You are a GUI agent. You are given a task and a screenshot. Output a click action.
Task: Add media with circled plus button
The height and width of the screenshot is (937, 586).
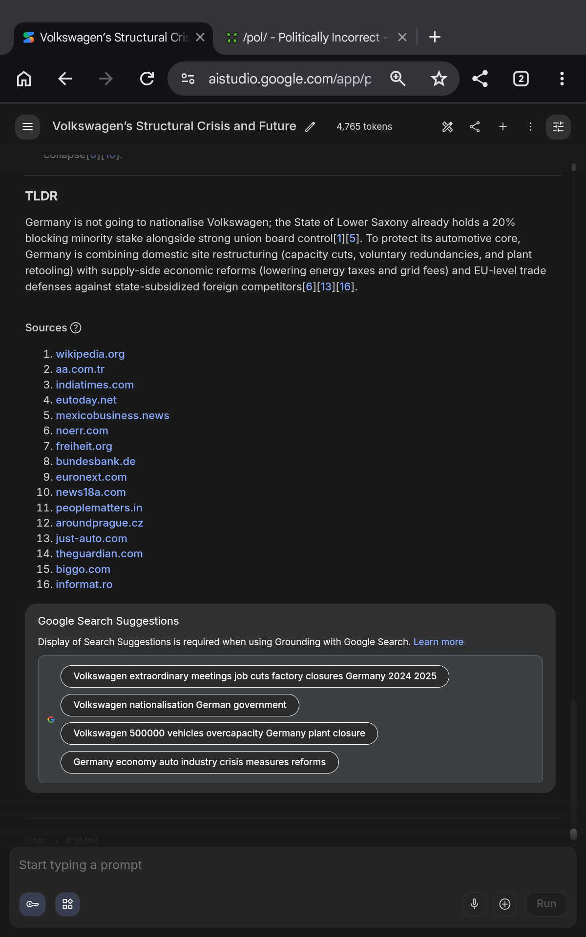505,904
